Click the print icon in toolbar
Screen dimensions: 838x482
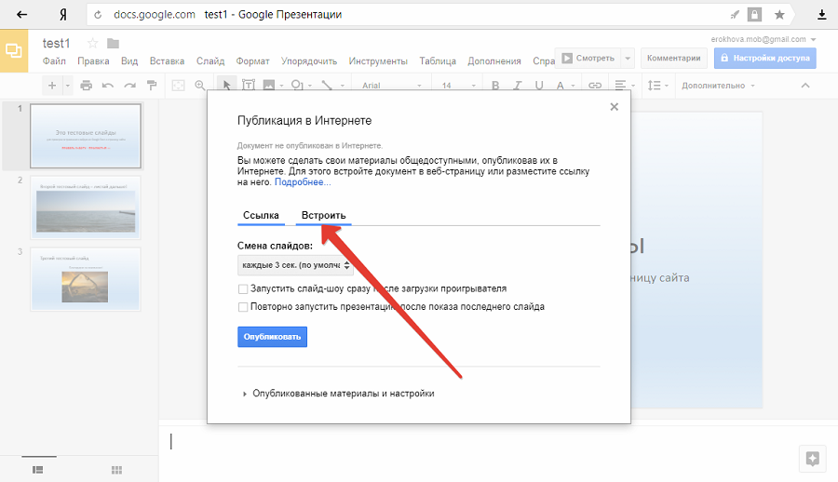(86, 86)
